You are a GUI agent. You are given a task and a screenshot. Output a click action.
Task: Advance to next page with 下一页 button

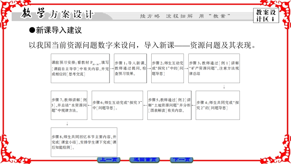(182, 160)
